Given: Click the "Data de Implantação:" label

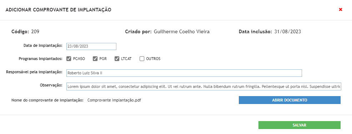Looking at the screenshot, I should [x=43, y=45].
